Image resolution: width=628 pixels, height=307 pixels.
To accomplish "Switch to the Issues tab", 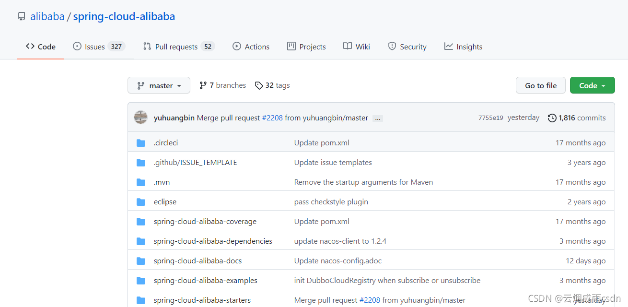I will tap(99, 47).
